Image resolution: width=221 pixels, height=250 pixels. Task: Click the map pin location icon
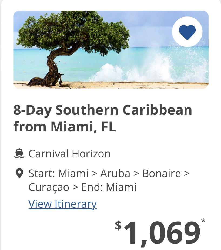tap(19, 174)
